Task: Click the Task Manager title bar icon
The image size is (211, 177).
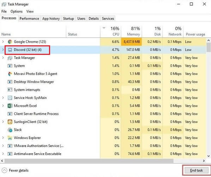Action: click(4, 4)
